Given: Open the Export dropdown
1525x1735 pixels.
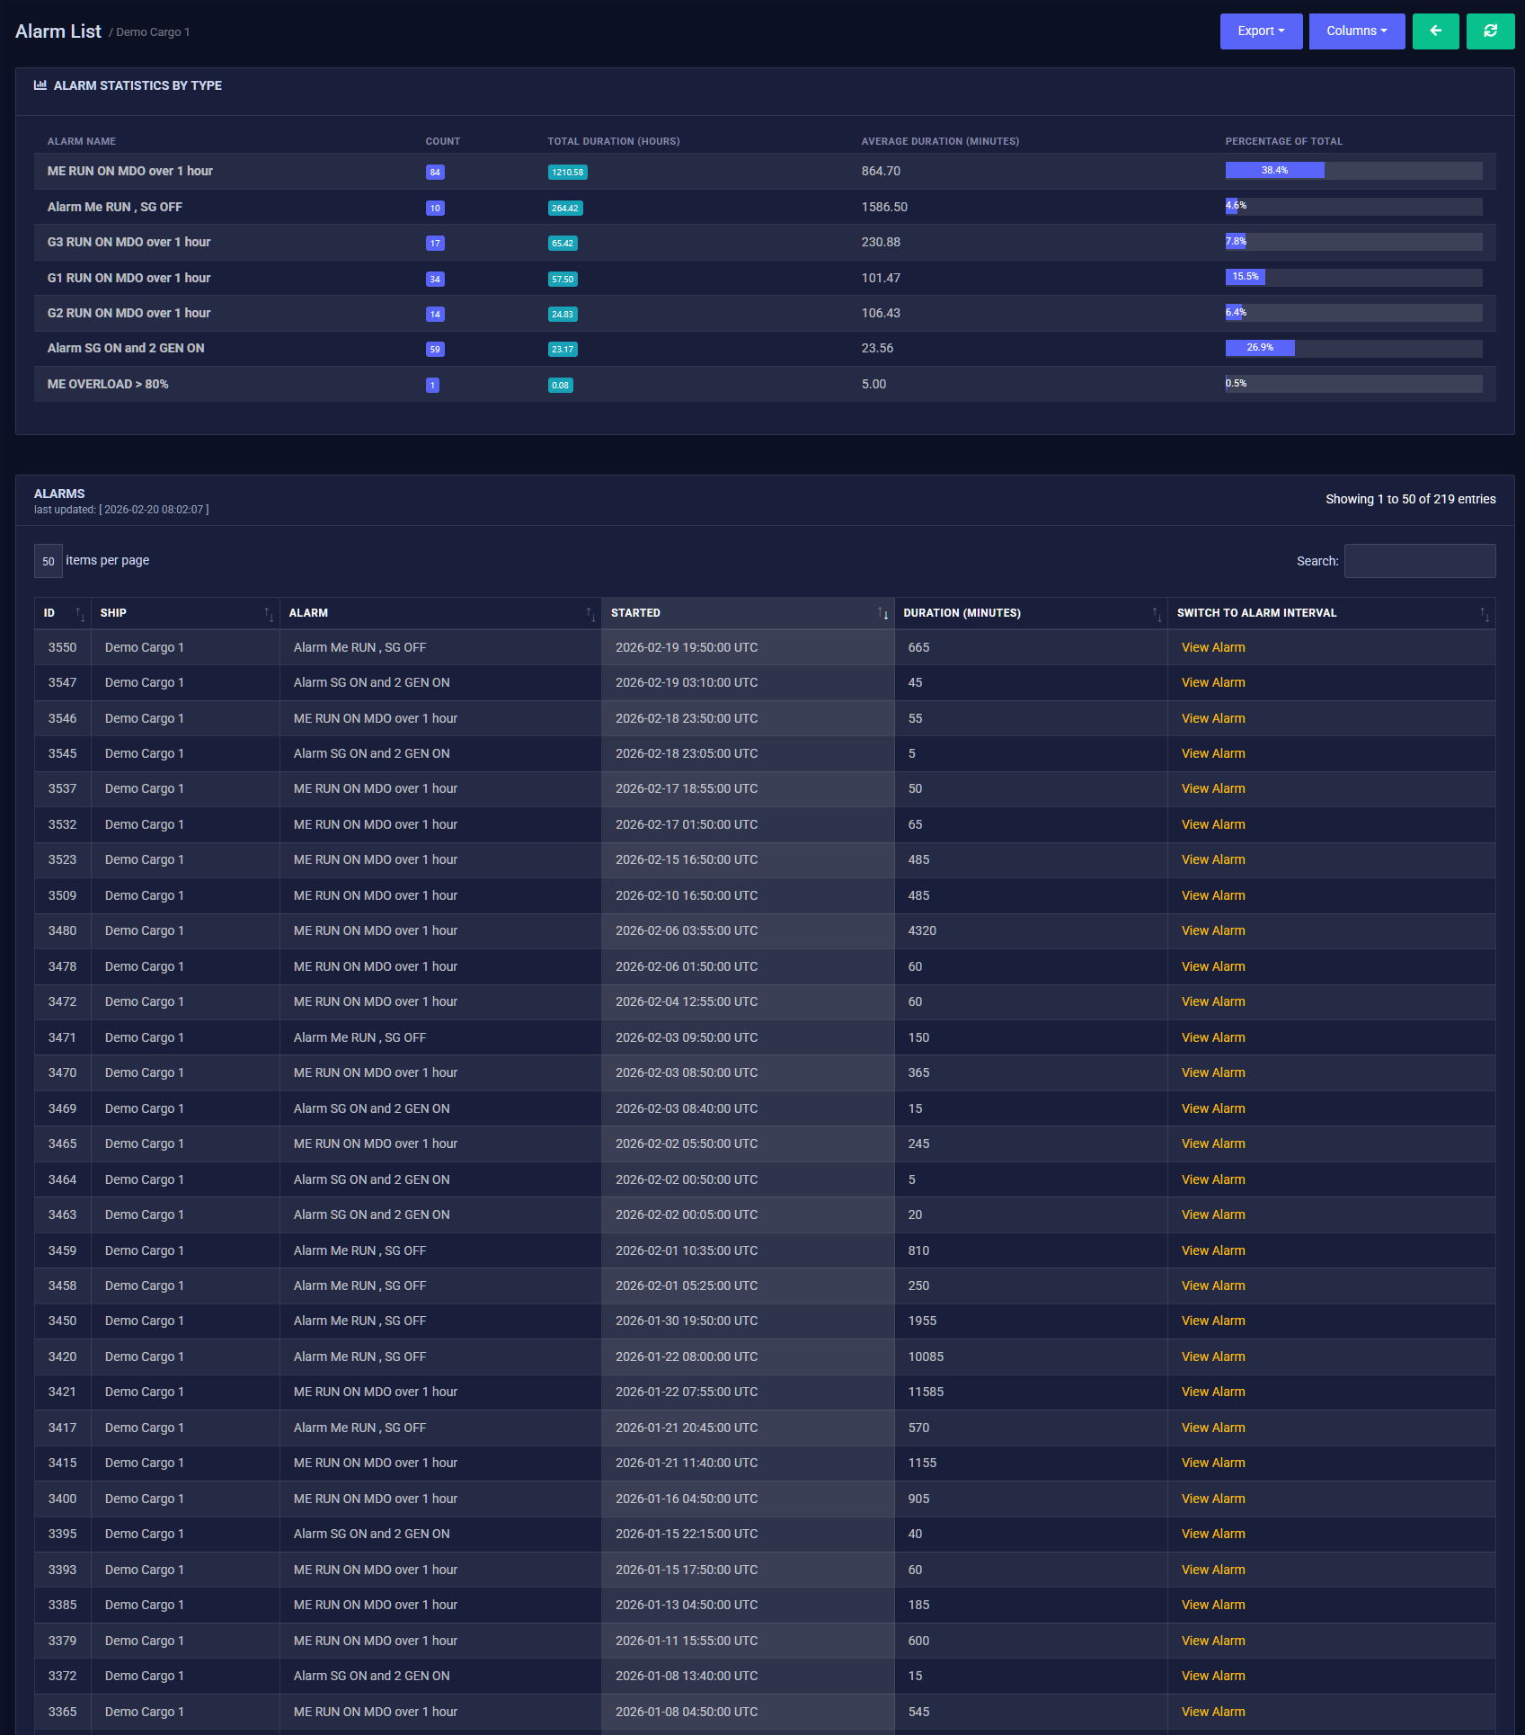Looking at the screenshot, I should click(1260, 31).
